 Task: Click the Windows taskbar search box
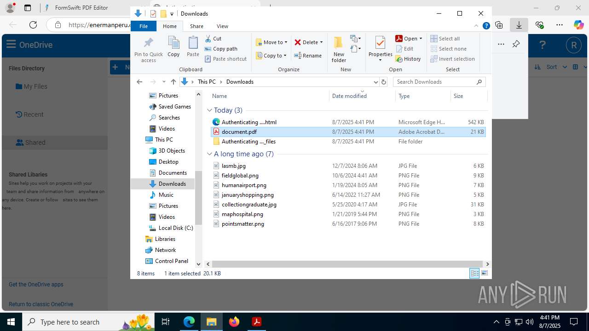point(88,322)
